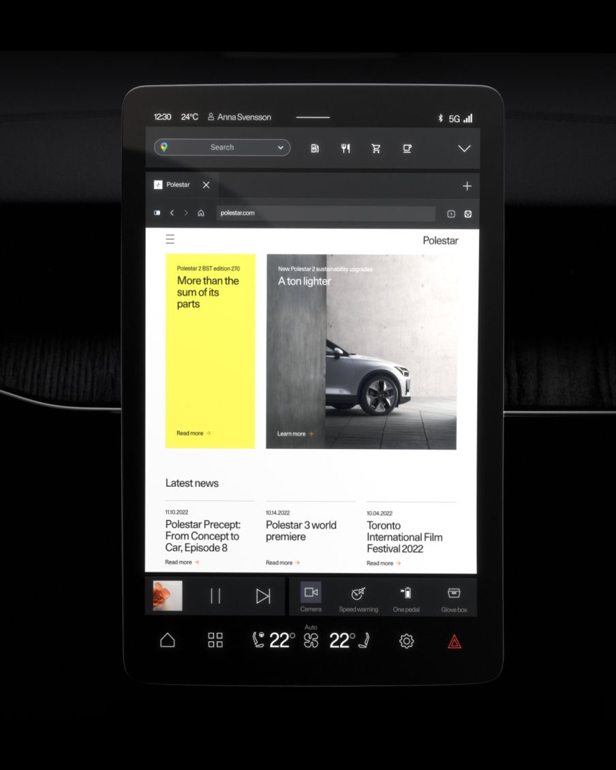Open the browser home page icon

tap(201, 213)
